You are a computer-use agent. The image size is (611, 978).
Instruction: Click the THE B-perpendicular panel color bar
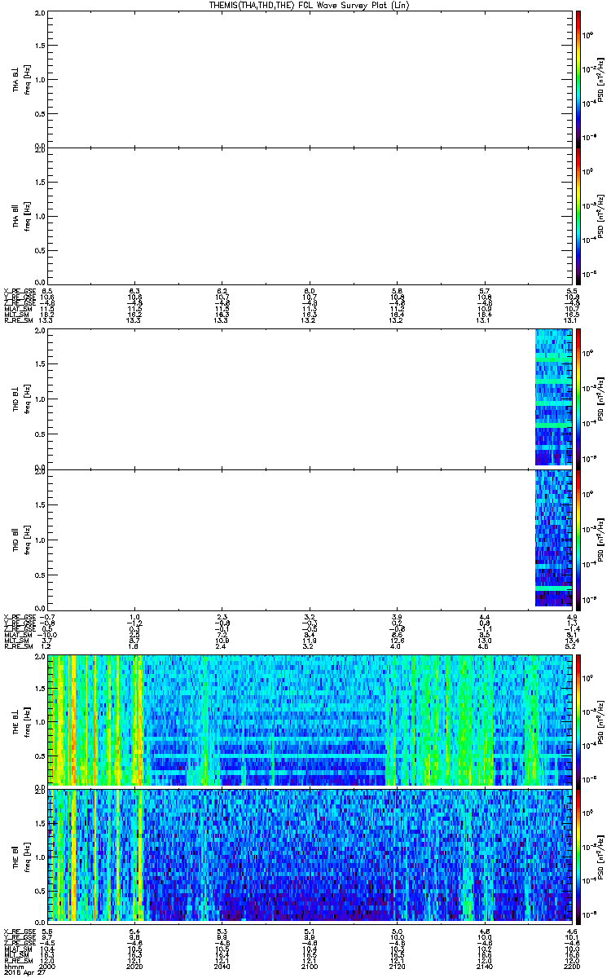[578, 720]
